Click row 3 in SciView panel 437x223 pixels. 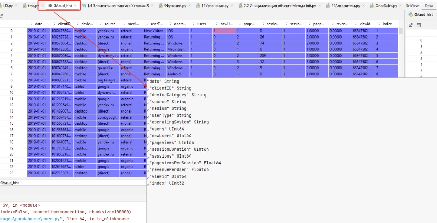[421, 59]
